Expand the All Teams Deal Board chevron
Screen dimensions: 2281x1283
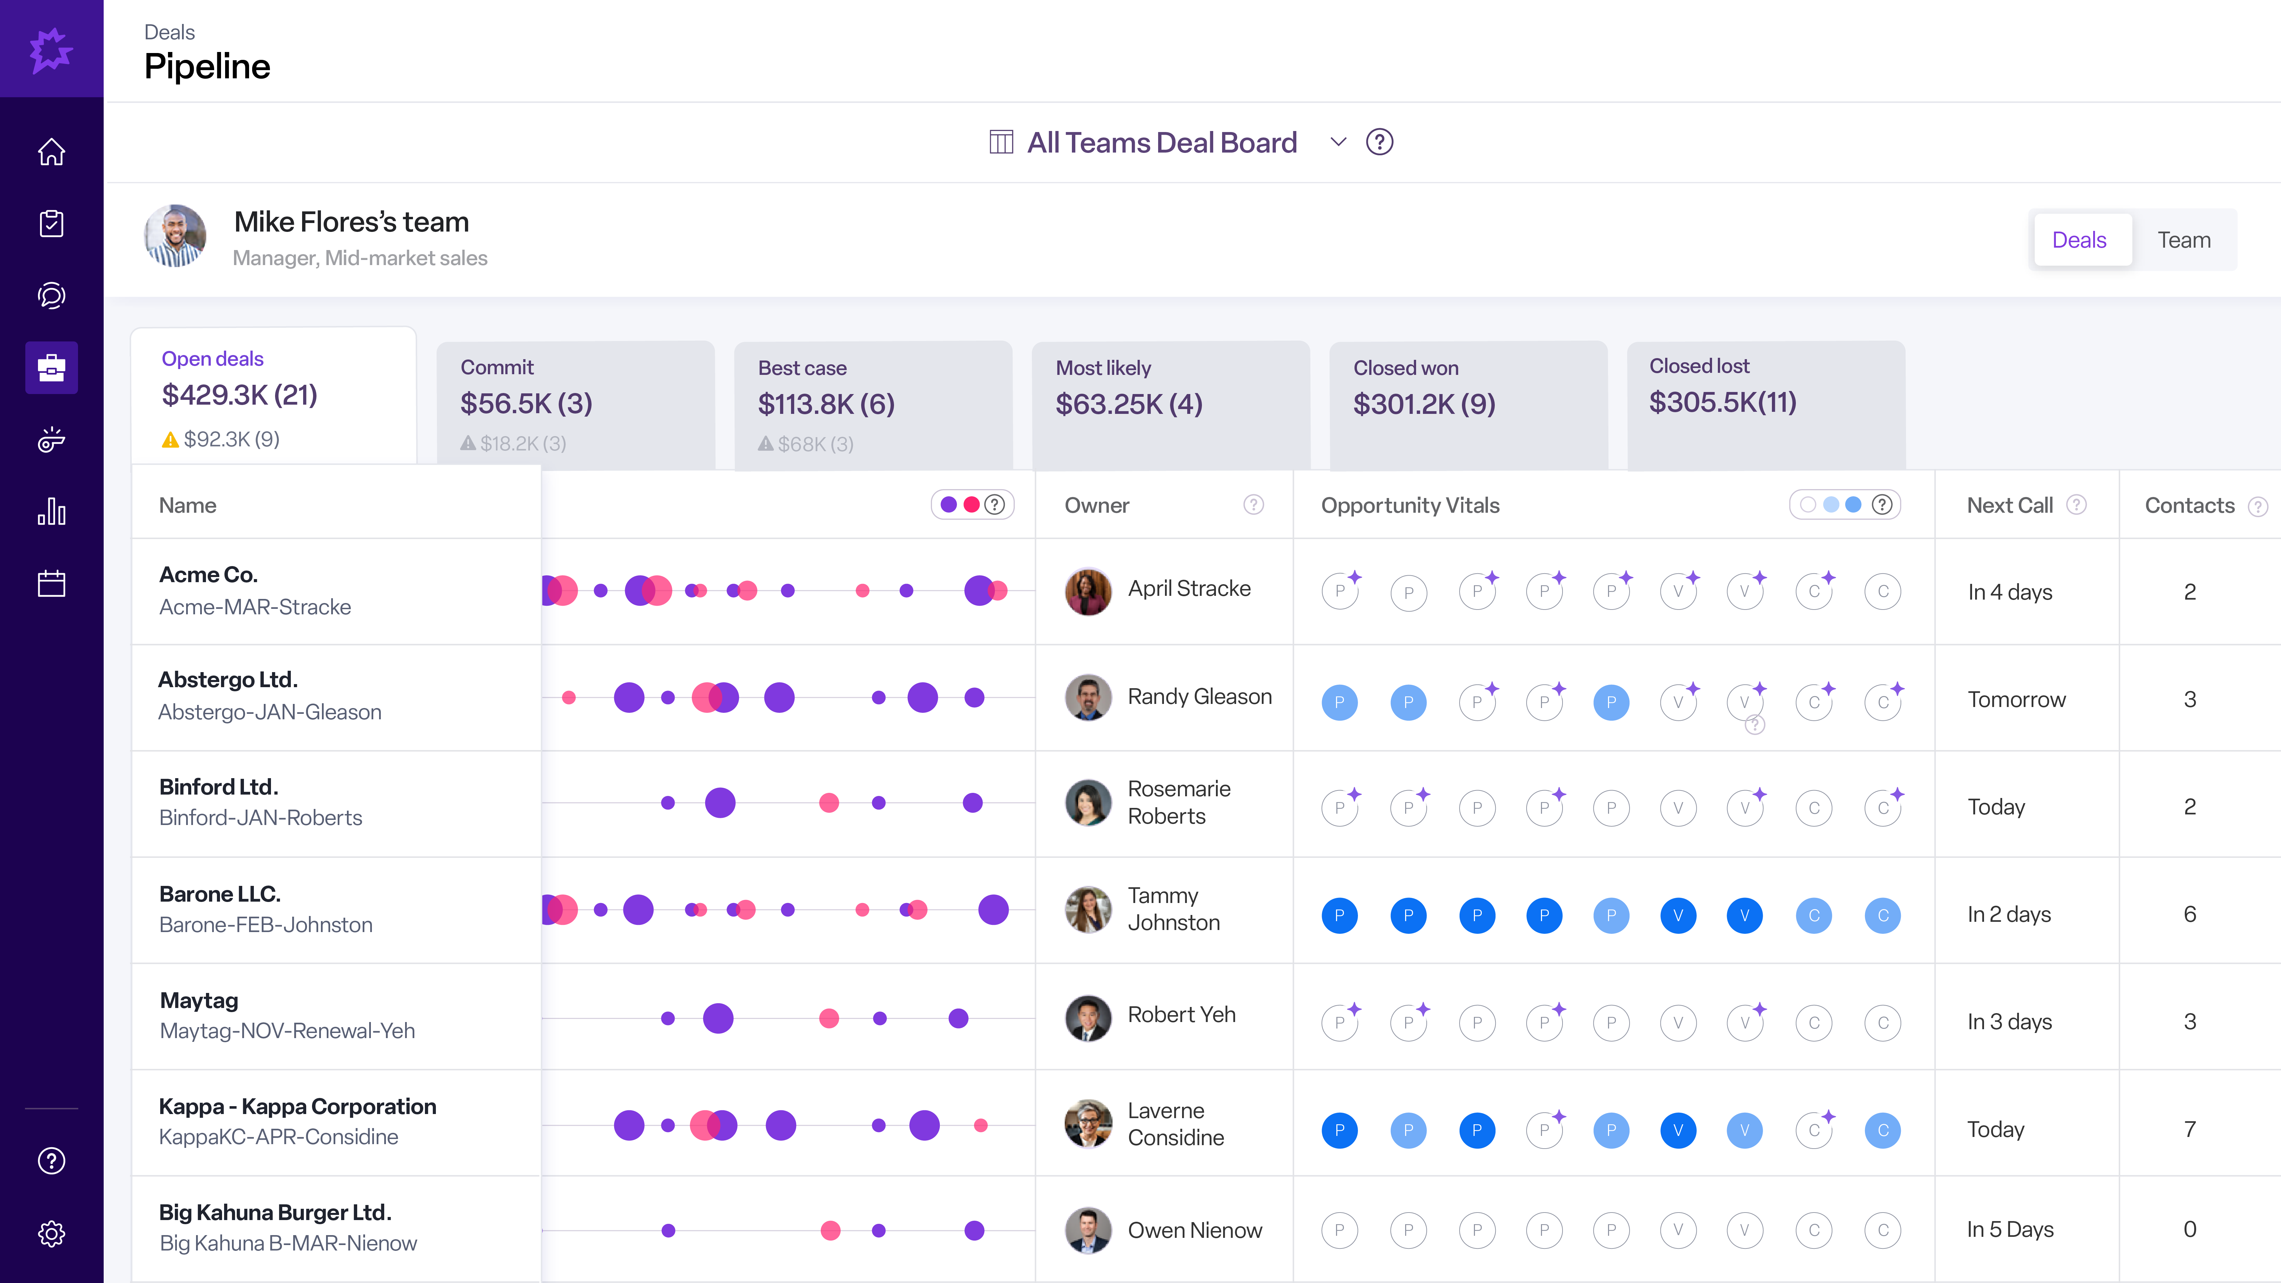(x=1338, y=142)
